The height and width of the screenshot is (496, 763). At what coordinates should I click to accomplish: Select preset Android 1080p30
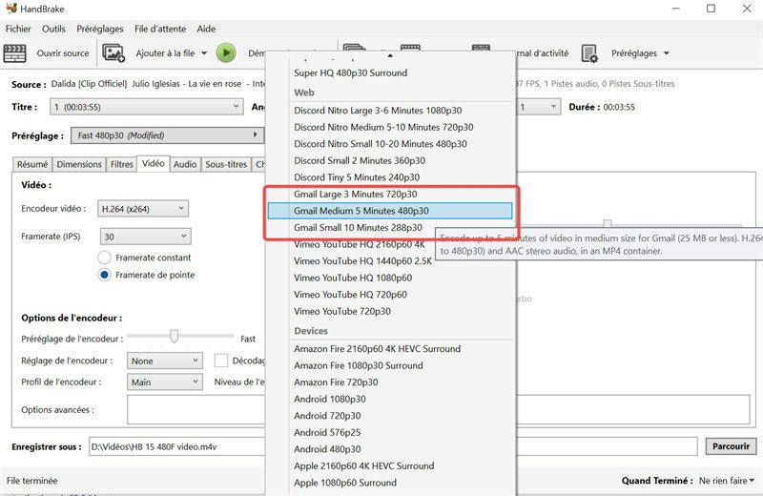point(329,399)
